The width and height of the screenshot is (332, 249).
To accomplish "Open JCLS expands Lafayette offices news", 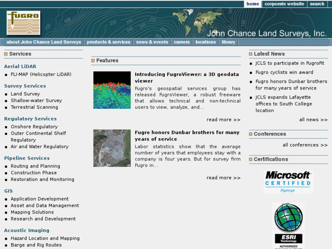I will pyautogui.click(x=284, y=104).
